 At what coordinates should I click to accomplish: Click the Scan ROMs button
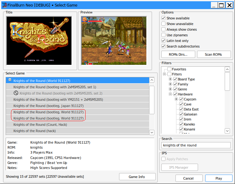click(x=214, y=54)
